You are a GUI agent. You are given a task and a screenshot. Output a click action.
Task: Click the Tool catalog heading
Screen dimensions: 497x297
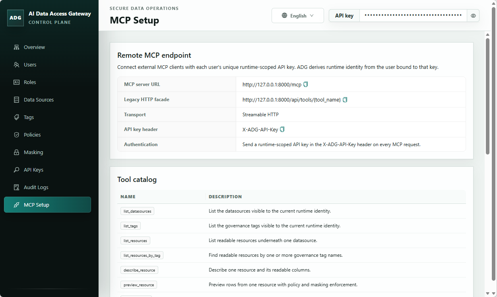tap(137, 180)
